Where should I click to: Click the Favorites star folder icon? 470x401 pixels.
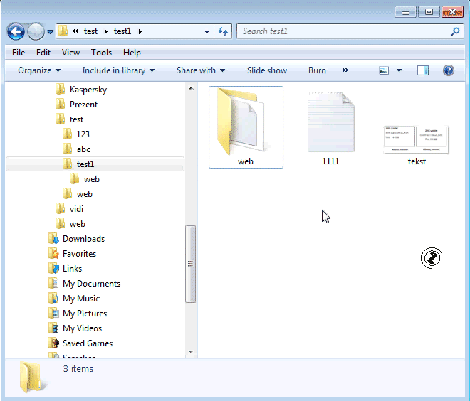tap(53, 253)
